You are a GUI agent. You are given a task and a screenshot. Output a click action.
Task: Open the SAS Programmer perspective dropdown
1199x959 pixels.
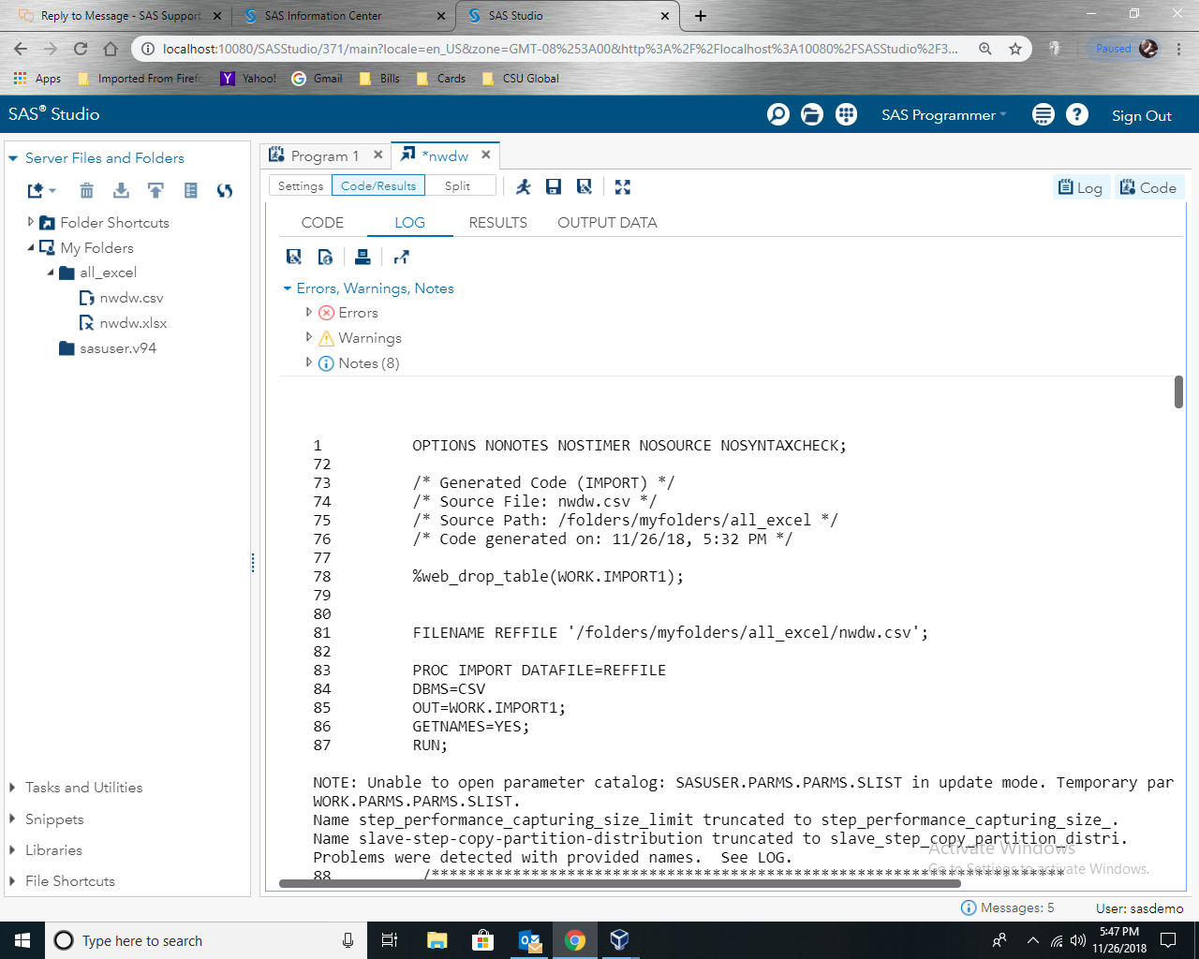[943, 115]
